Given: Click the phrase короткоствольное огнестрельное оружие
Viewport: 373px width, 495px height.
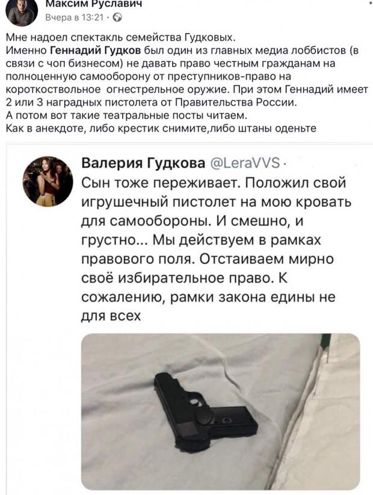Looking at the screenshot, I should click(117, 90).
